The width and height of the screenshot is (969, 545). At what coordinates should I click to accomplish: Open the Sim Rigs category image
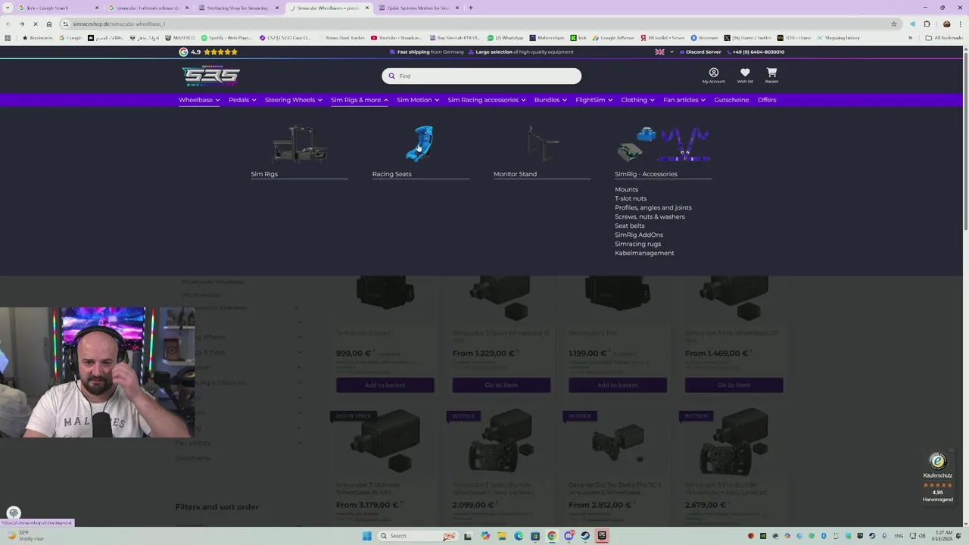[300, 144]
